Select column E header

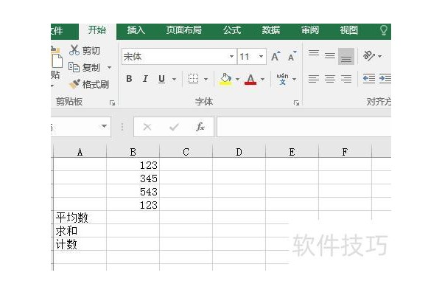(292, 153)
